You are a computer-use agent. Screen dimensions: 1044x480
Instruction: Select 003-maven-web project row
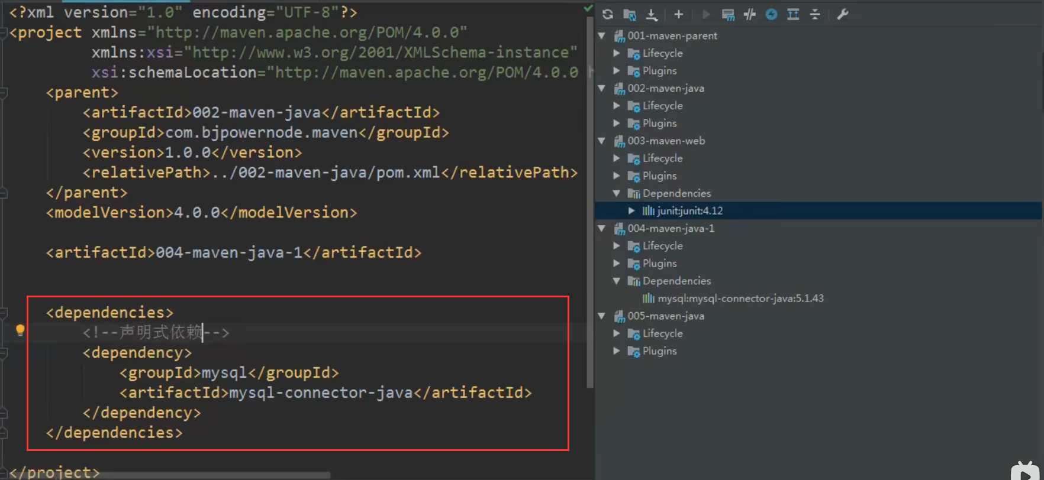[x=819, y=141]
